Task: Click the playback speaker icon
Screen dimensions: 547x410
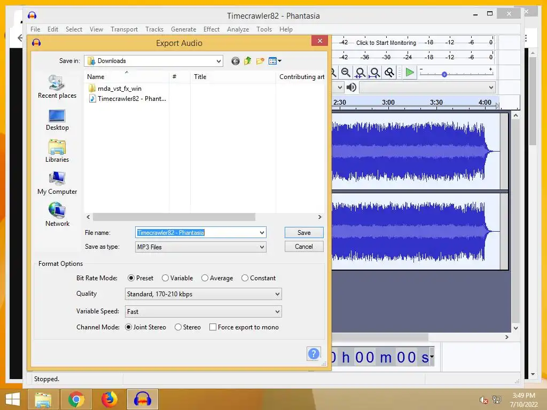Action: 351,87
